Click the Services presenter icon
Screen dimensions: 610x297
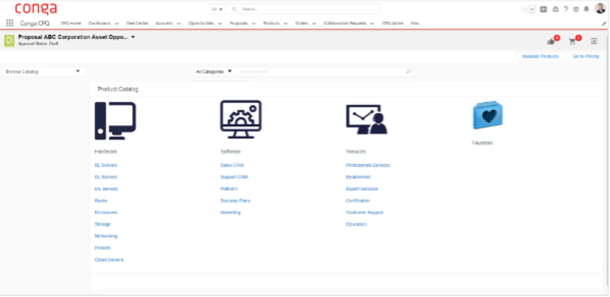point(366,120)
